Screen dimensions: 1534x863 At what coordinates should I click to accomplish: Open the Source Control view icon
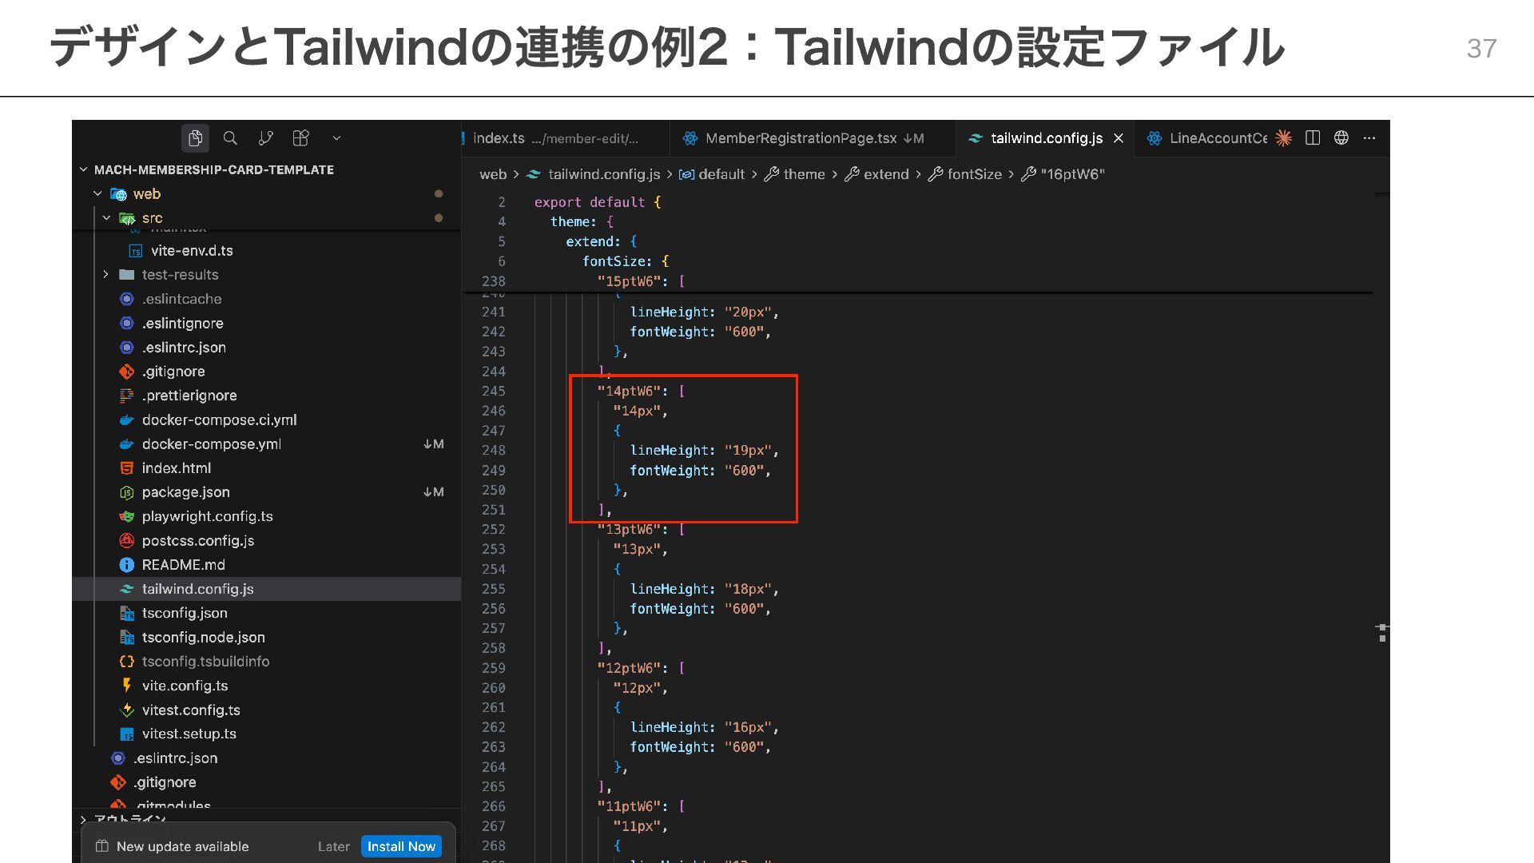click(266, 138)
